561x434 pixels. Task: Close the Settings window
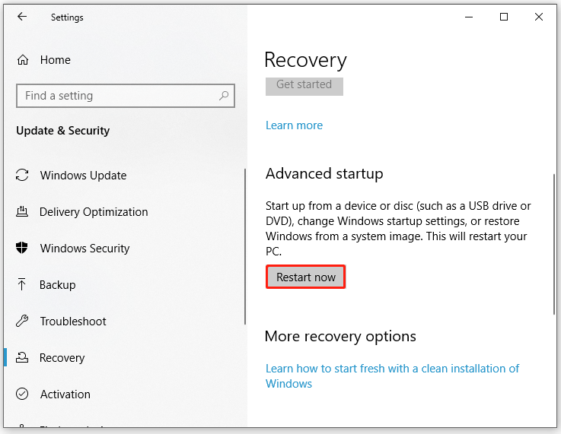pos(539,17)
